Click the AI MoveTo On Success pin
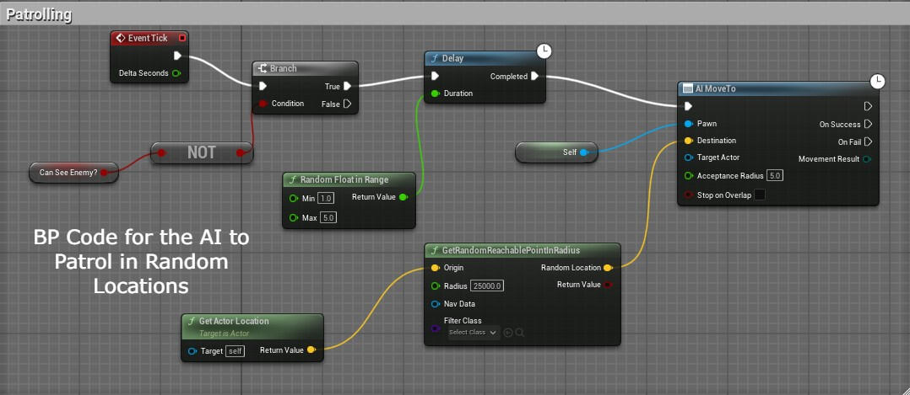Screen dimensions: 910x395 [868, 124]
